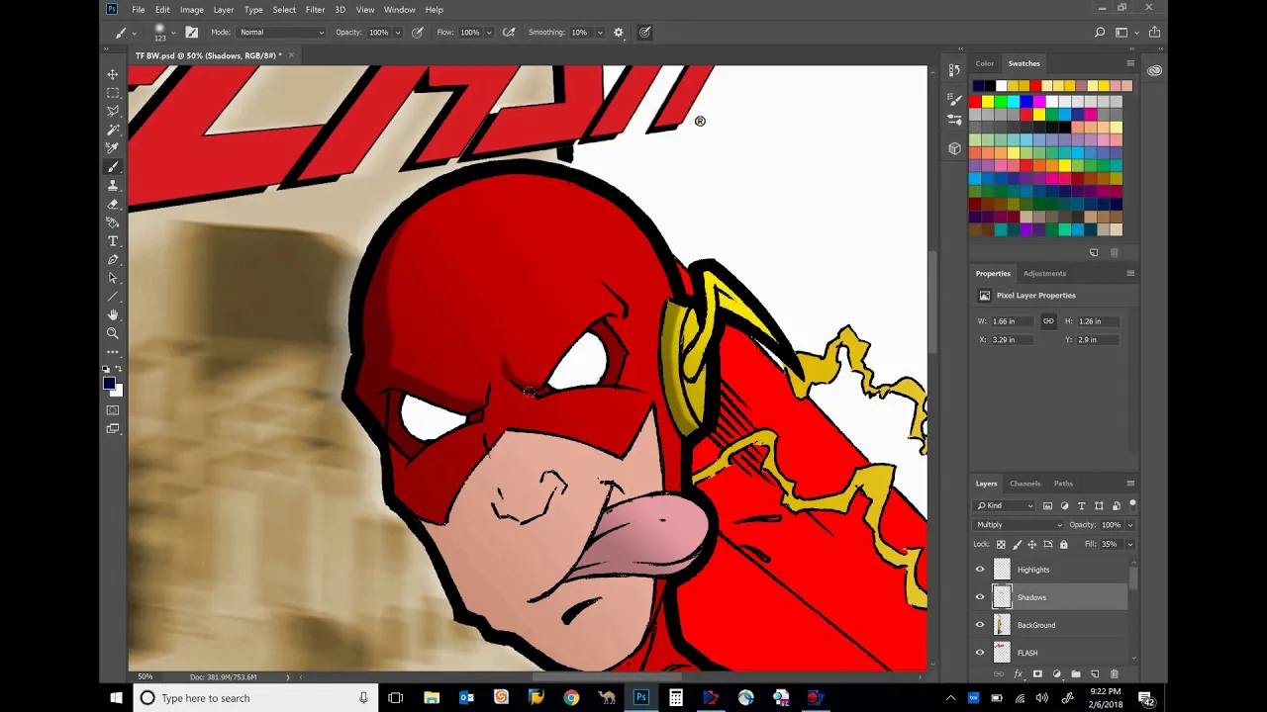The height and width of the screenshot is (712, 1267).
Task: Select the Move tool
Action: 113,74
